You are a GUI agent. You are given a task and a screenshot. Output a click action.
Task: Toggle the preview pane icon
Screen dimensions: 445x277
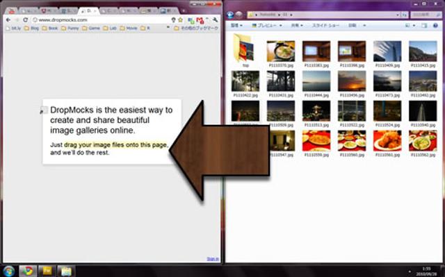[x=424, y=26]
